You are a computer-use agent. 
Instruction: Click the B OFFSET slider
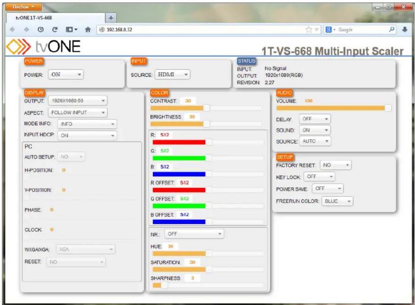pyautogui.click(x=208, y=222)
